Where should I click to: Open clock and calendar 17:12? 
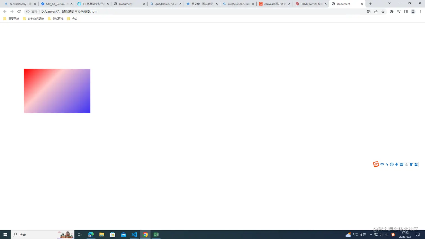coord(405,235)
